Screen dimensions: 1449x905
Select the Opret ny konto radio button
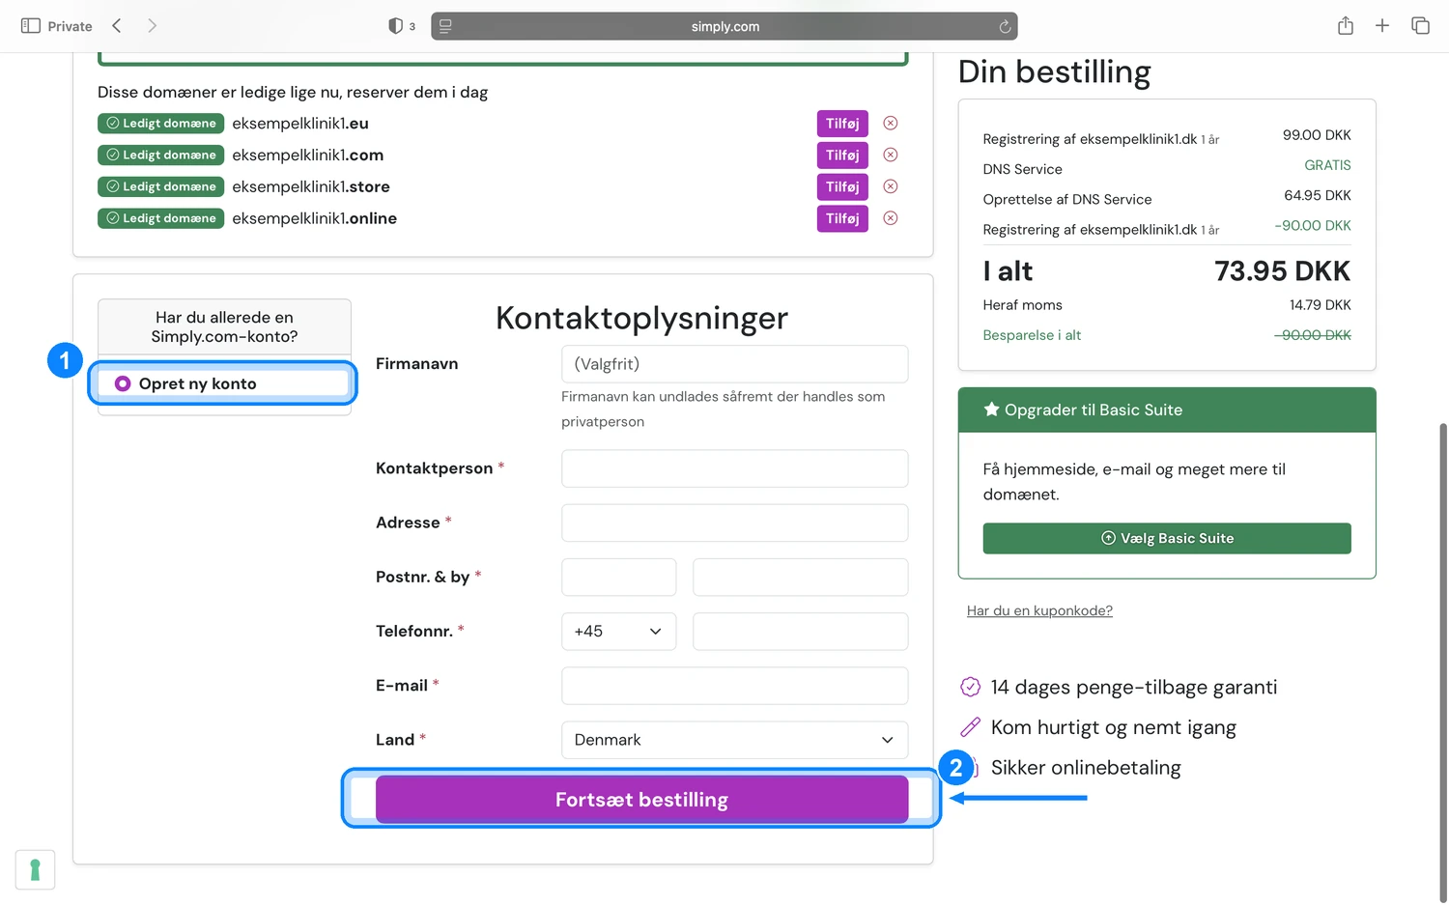pos(123,383)
